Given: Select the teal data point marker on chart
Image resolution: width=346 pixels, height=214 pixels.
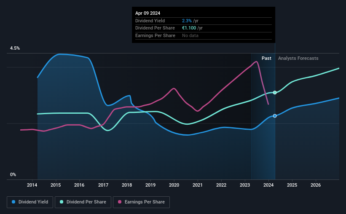Looking at the screenshot, I should point(275,93).
